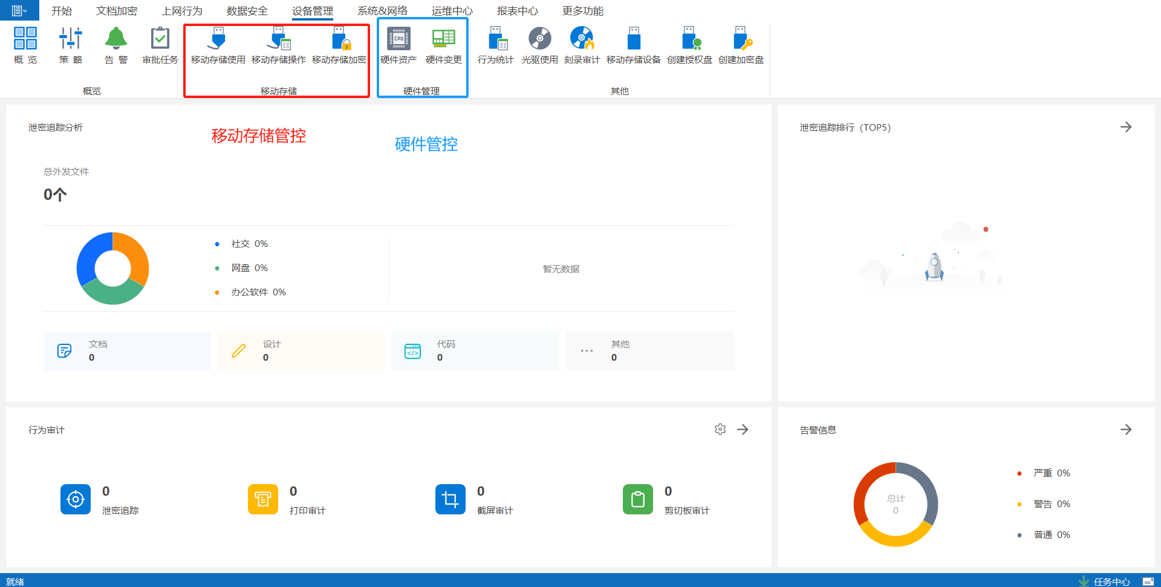Select the 代码 file count card
This screenshot has height=587, width=1161.
(475, 350)
